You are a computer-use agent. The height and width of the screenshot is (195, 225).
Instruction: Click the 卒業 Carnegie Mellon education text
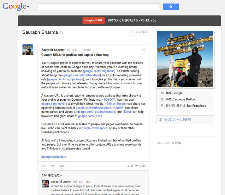pyautogui.click(x=181, y=99)
